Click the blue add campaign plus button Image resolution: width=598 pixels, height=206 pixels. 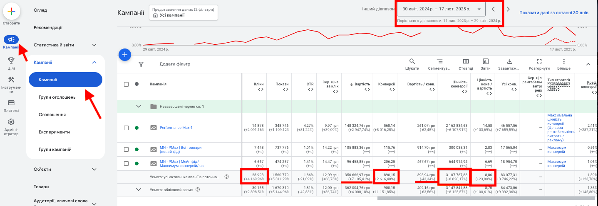(125, 55)
